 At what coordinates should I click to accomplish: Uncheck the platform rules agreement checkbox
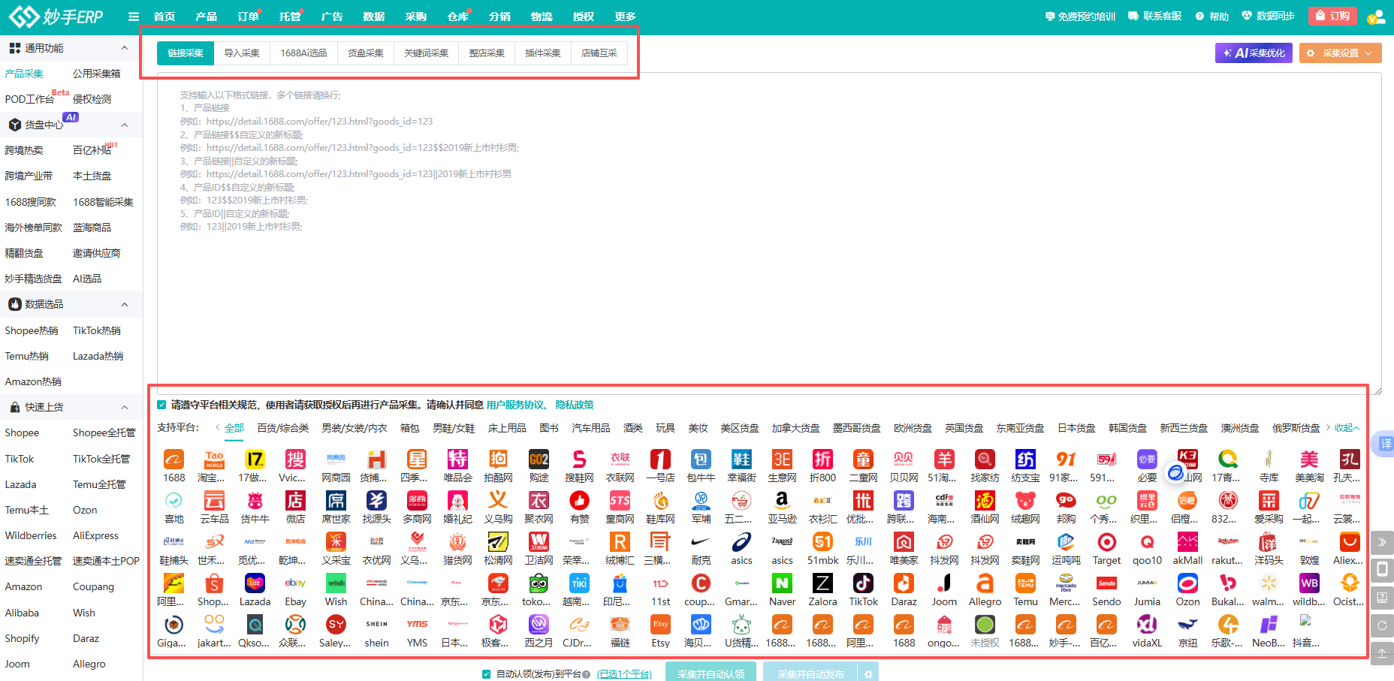click(161, 405)
